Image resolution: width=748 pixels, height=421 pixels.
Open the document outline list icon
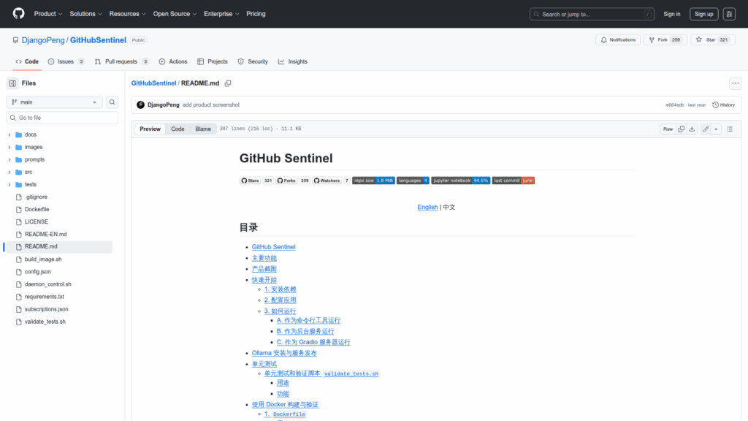[x=729, y=129]
